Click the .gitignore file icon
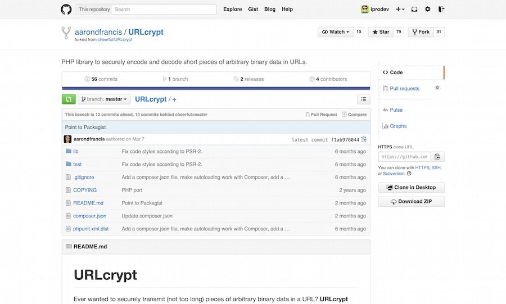This screenshot has width=506, height=304. click(x=68, y=177)
